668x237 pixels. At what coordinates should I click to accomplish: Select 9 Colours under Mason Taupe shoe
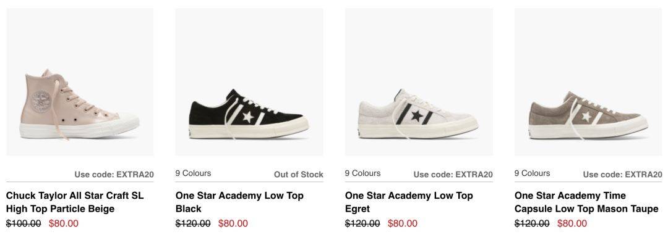click(532, 173)
